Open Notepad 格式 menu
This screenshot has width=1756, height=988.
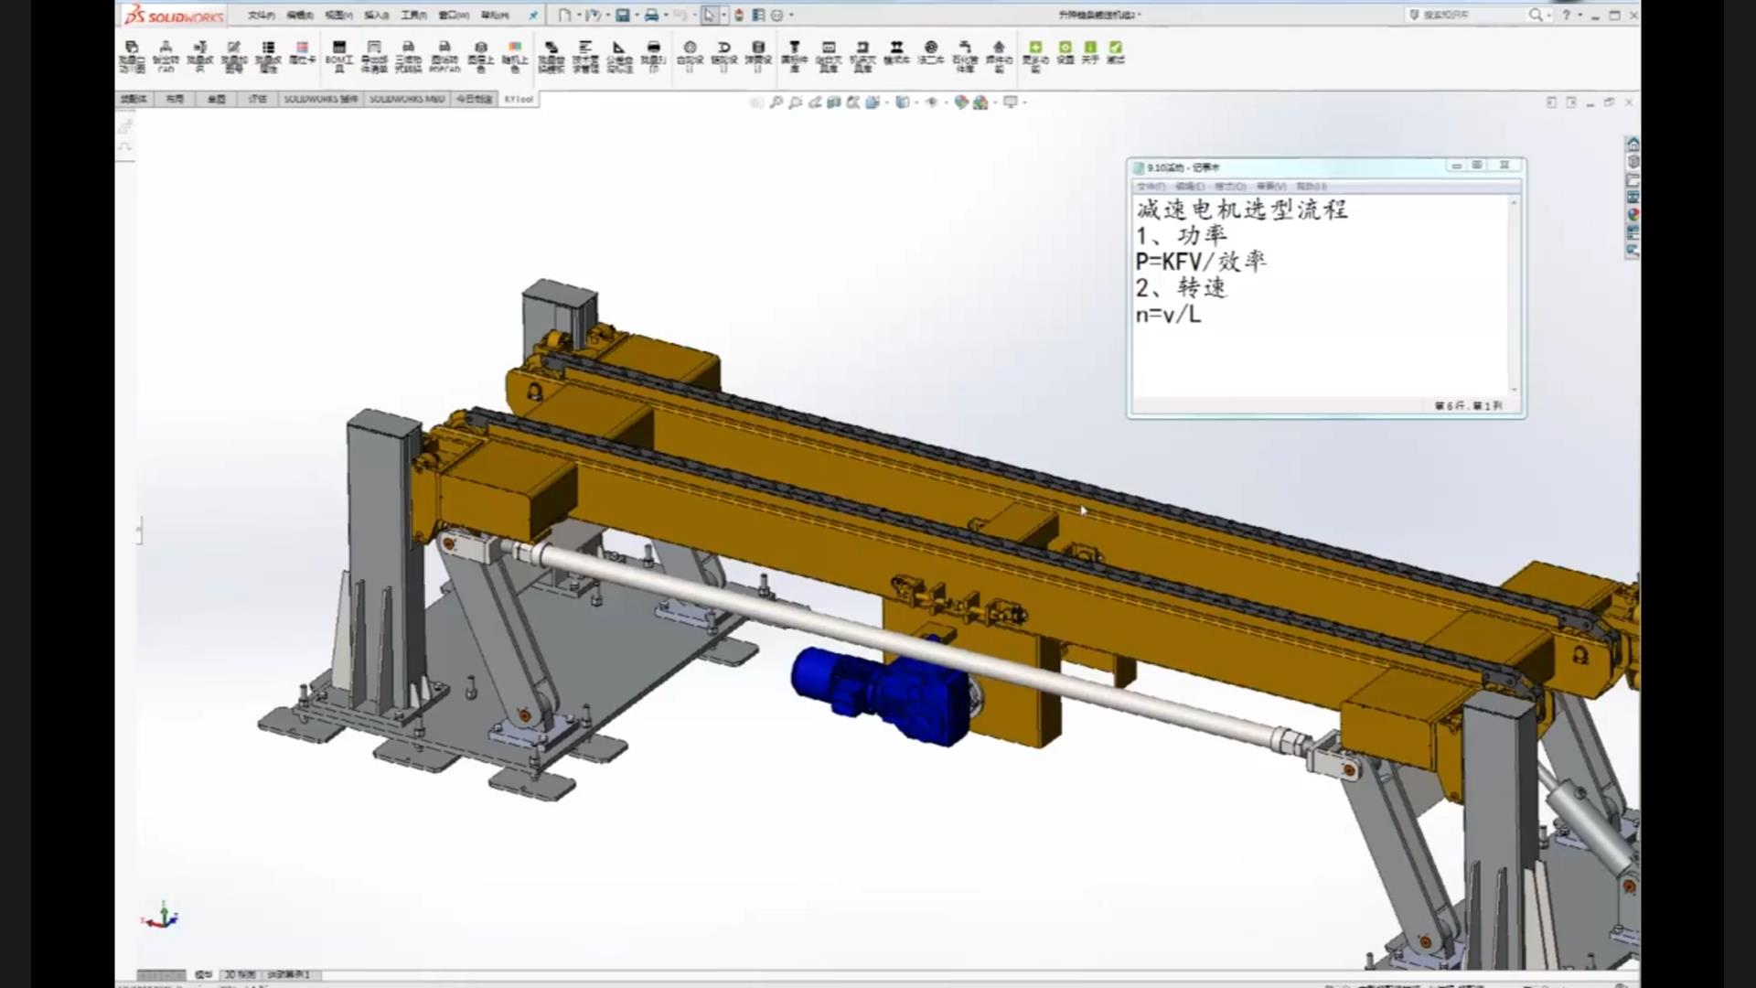point(1230,187)
